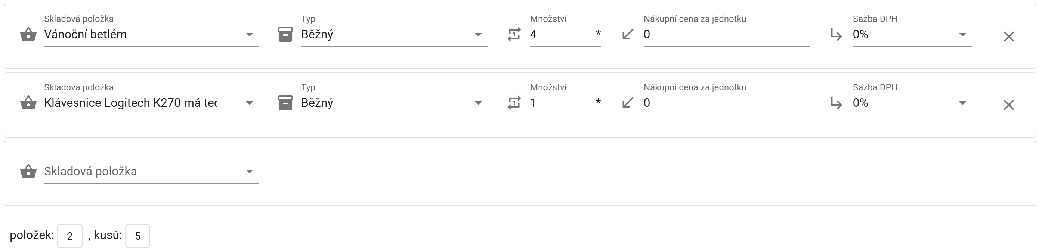Expand Sazba DPH dropdown in Klávesnice row
This screenshot has height=252, width=1039.
click(962, 103)
